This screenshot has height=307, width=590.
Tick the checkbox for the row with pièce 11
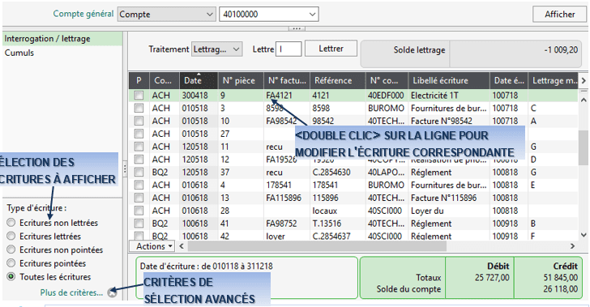click(139, 147)
